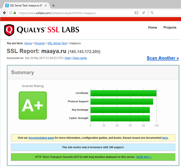Open HSTS MORE INFO link
This screenshot has height=168, width=181.
click(144, 157)
